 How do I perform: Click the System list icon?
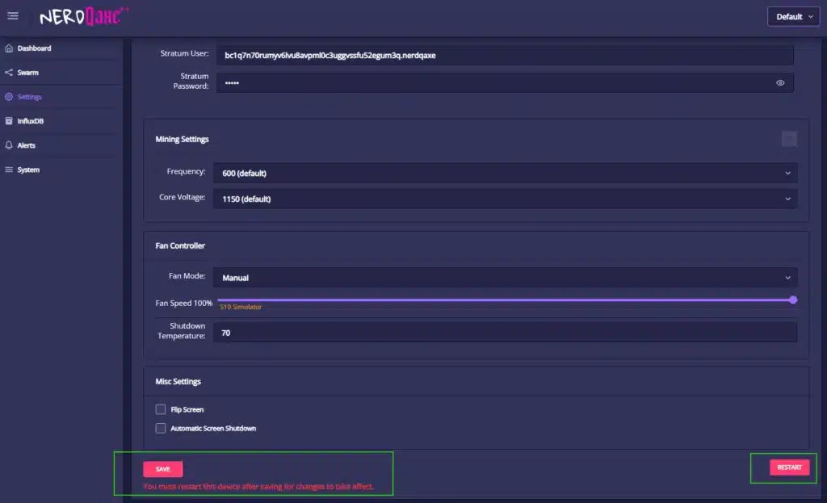9,170
